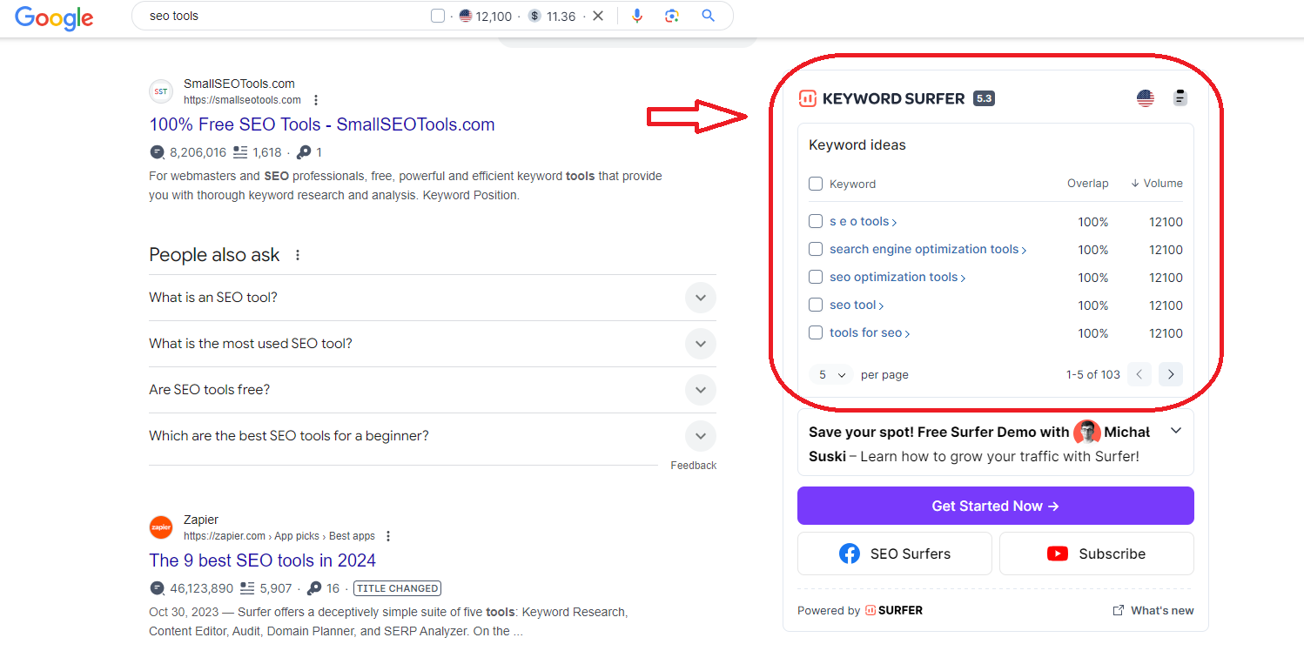
Task: Submit search with the magnifier icon
Action: click(x=709, y=16)
